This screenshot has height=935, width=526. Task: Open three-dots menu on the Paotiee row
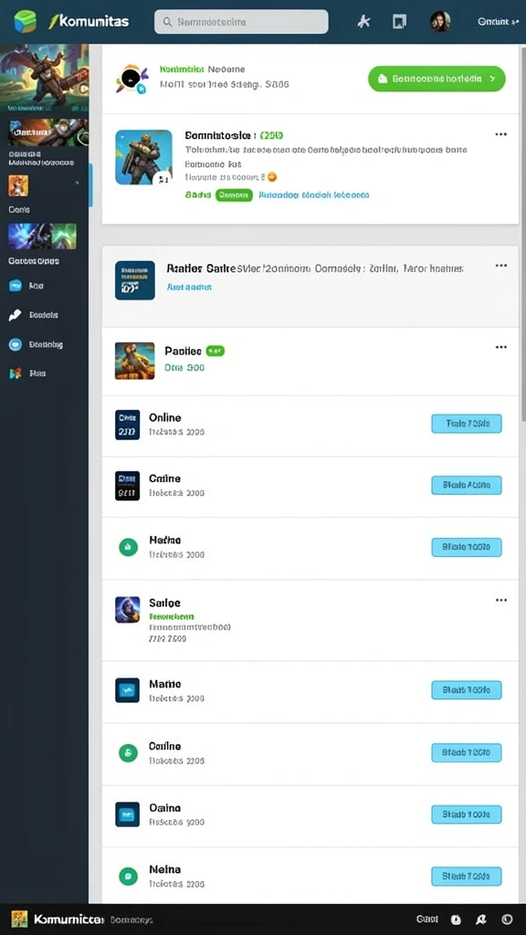pyautogui.click(x=501, y=347)
